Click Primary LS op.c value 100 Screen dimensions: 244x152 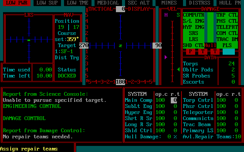221,131
